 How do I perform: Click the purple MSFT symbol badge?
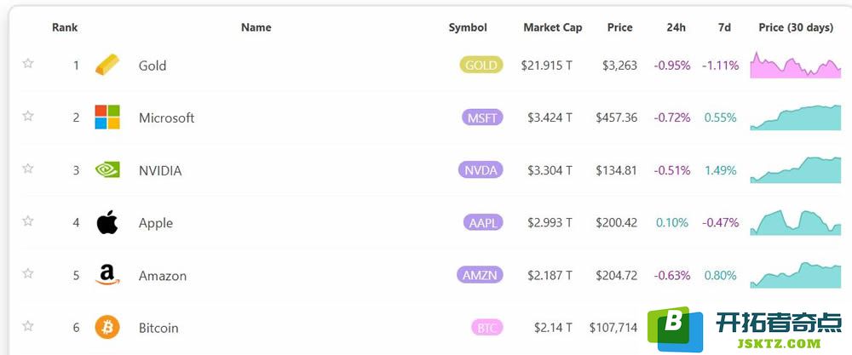pos(482,117)
